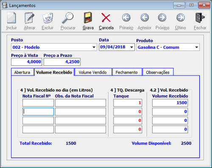Go to the Próximo record arrow
The width and height of the screenshot is (212, 168).
pos(162,17)
